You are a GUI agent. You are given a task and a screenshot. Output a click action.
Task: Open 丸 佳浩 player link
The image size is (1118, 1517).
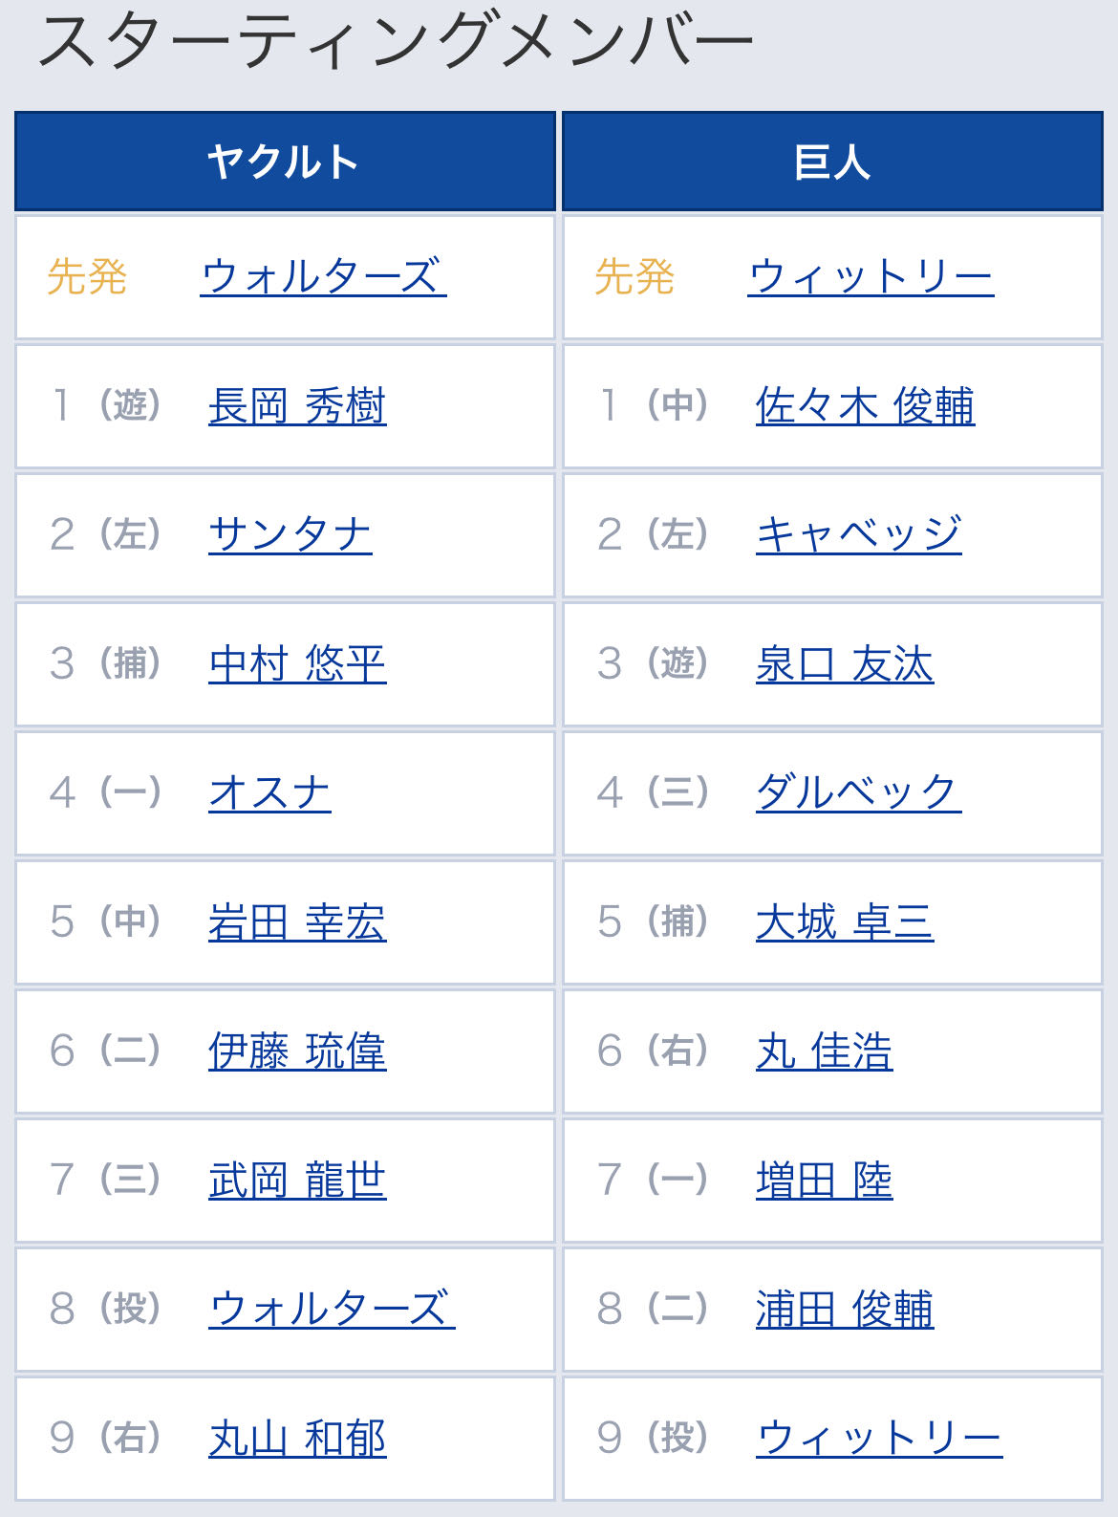(824, 1051)
